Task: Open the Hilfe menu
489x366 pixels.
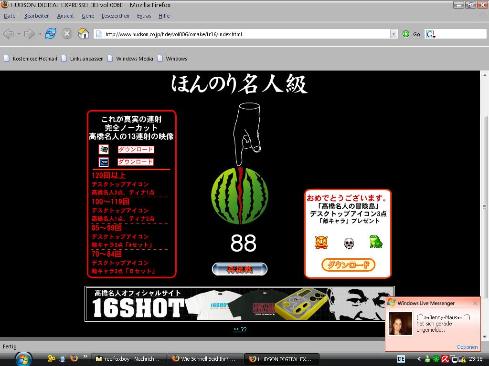Action: [164, 16]
